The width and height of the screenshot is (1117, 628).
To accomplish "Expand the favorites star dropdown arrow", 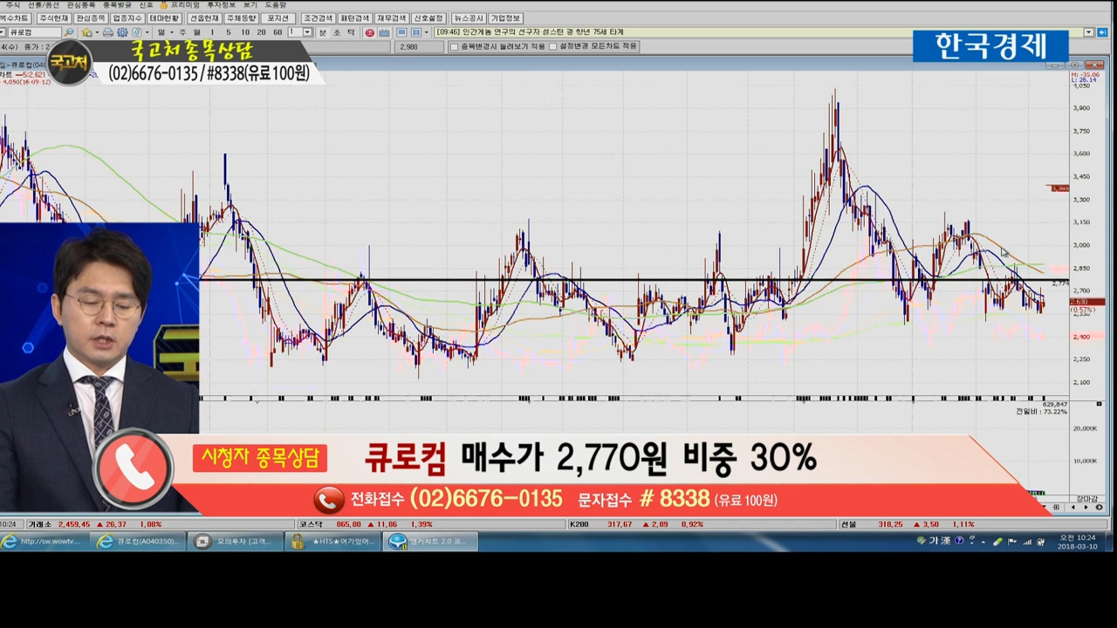I will pyautogui.click(x=95, y=32).
